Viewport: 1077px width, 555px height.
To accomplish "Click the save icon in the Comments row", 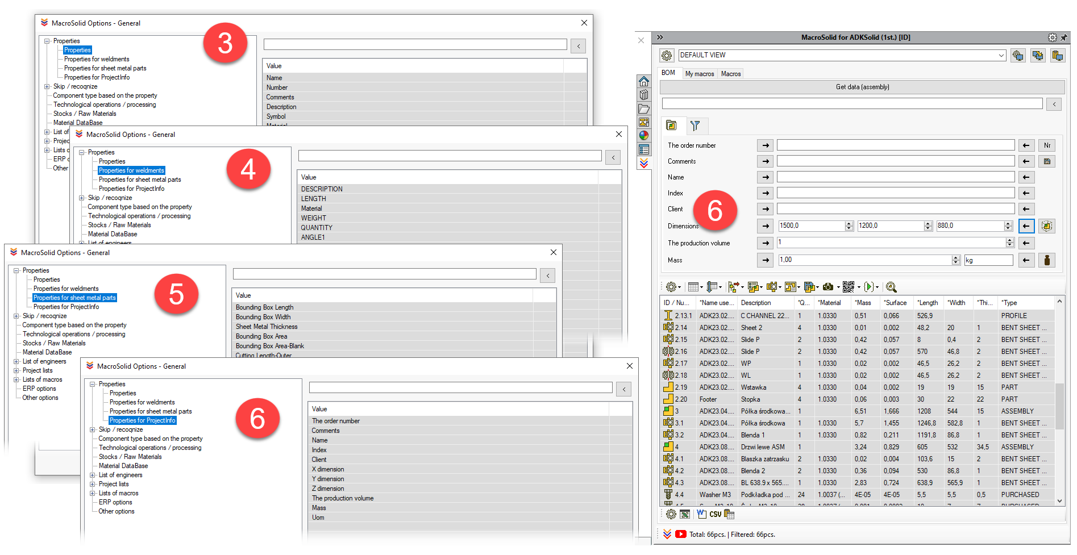I will [1047, 161].
